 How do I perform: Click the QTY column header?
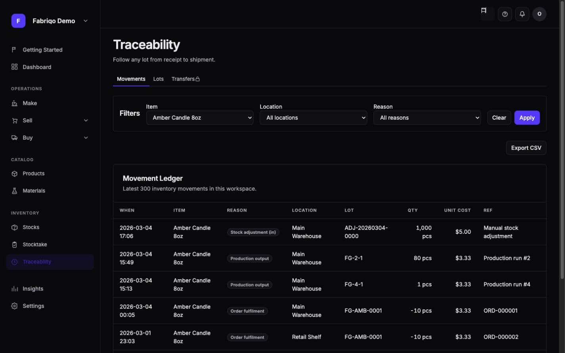[412, 210]
